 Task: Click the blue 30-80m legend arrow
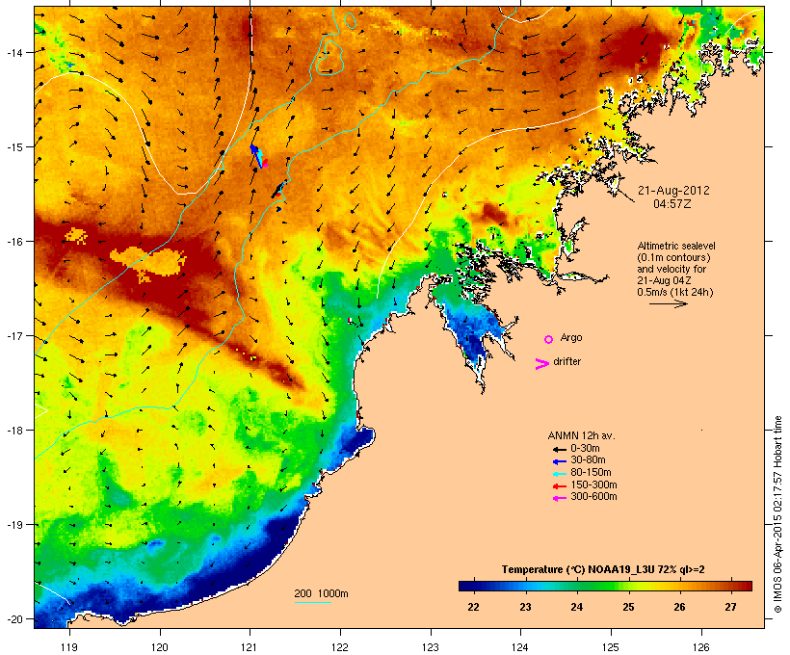(x=559, y=461)
